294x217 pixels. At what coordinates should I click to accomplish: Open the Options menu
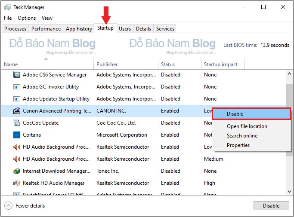(27, 18)
